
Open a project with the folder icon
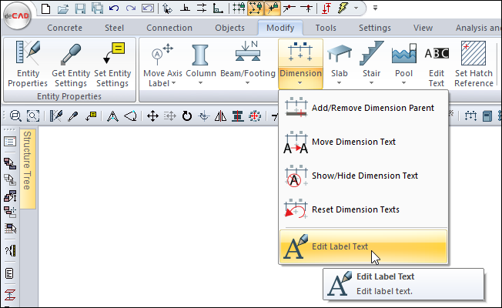pyautogui.click(x=63, y=8)
